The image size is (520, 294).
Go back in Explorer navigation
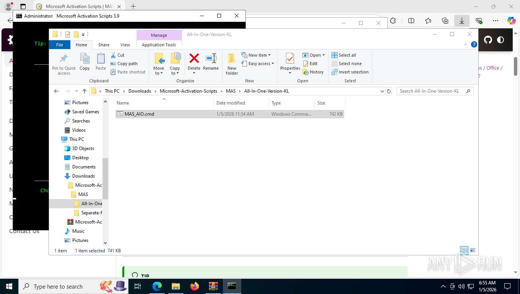click(x=56, y=91)
